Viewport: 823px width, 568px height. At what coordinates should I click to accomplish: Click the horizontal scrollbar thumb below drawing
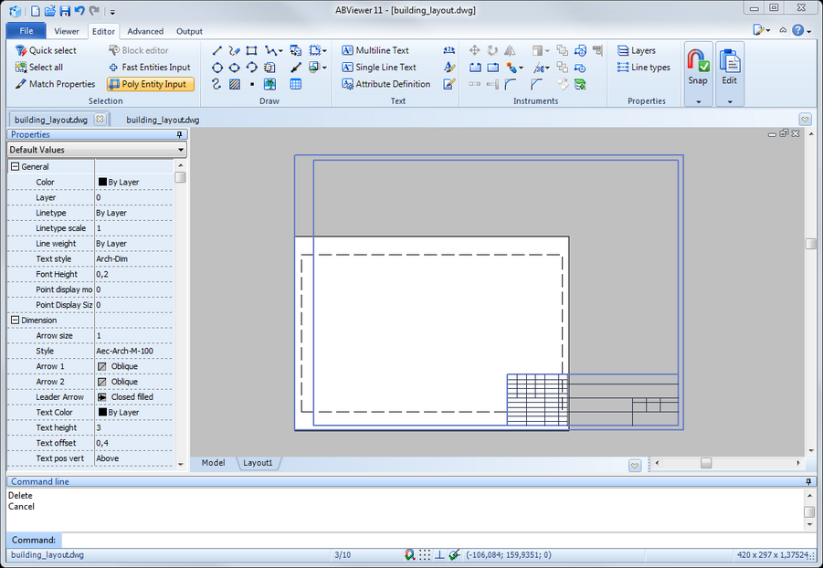(706, 463)
